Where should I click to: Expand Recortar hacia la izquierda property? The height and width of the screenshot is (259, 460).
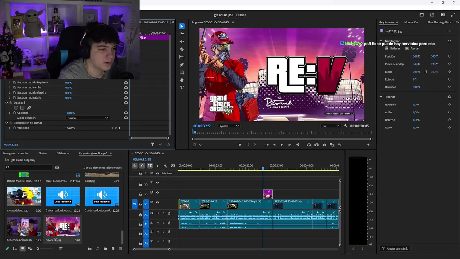pyautogui.click(x=10, y=82)
